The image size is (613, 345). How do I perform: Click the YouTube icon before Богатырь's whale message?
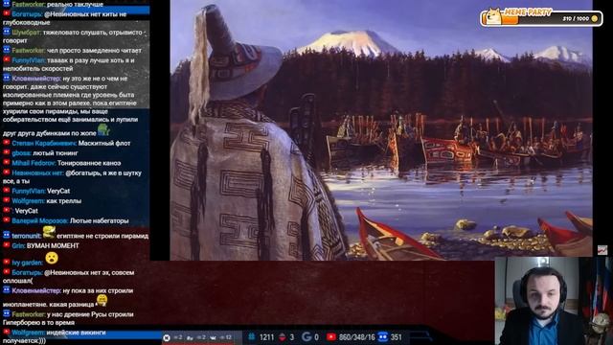point(7,13)
